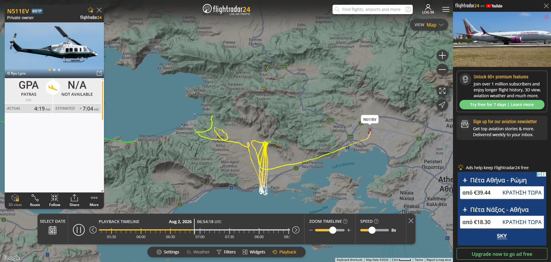Show help for Speed setting
Screen dimensions: 551x262
pyautogui.click(x=376, y=221)
